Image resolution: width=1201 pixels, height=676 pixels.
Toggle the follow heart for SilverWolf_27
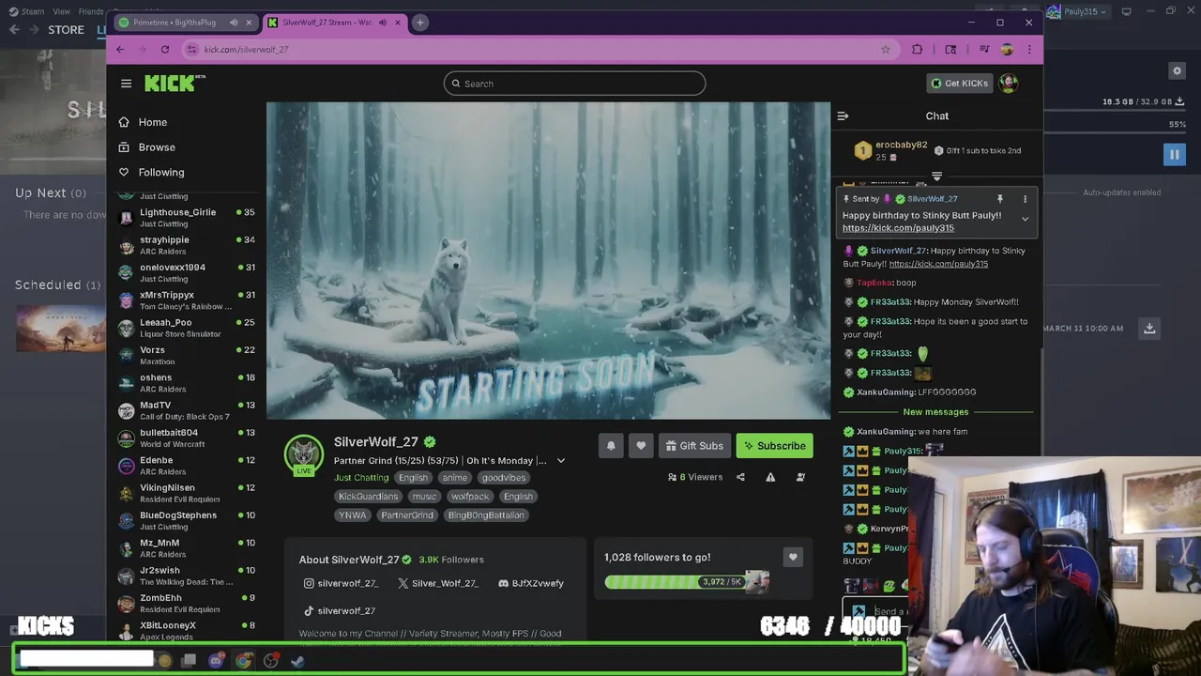pyautogui.click(x=641, y=446)
